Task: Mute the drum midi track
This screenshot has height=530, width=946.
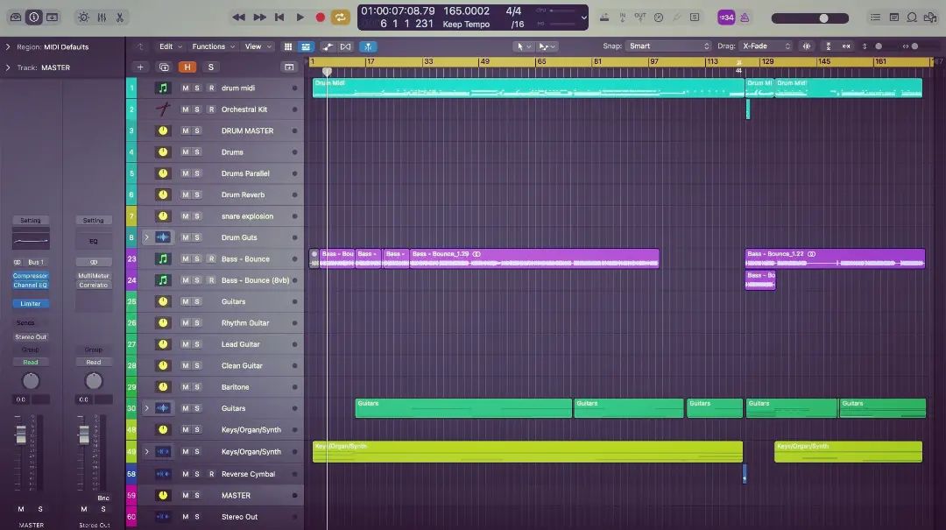Action: coord(185,88)
